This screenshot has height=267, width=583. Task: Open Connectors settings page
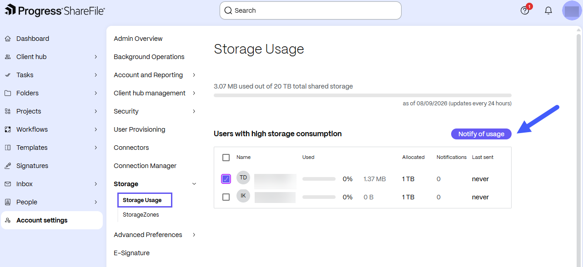[131, 148]
